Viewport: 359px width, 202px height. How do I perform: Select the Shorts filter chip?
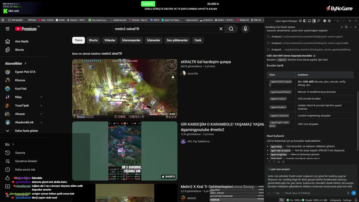tap(93, 40)
